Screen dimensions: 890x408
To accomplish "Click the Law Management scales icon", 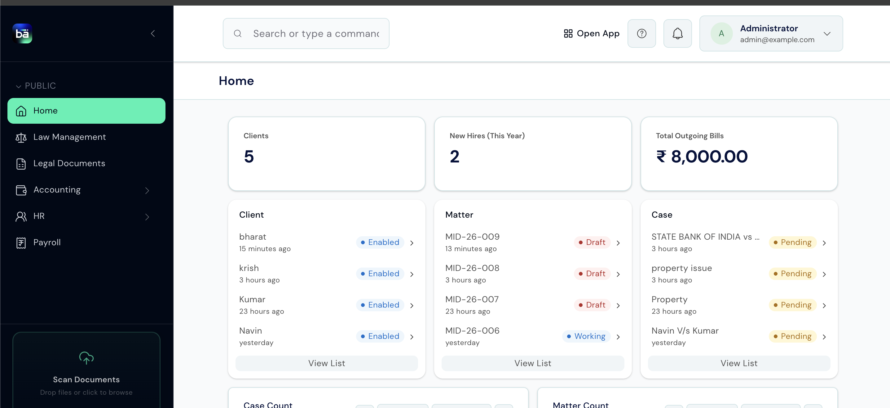I will pos(21,137).
